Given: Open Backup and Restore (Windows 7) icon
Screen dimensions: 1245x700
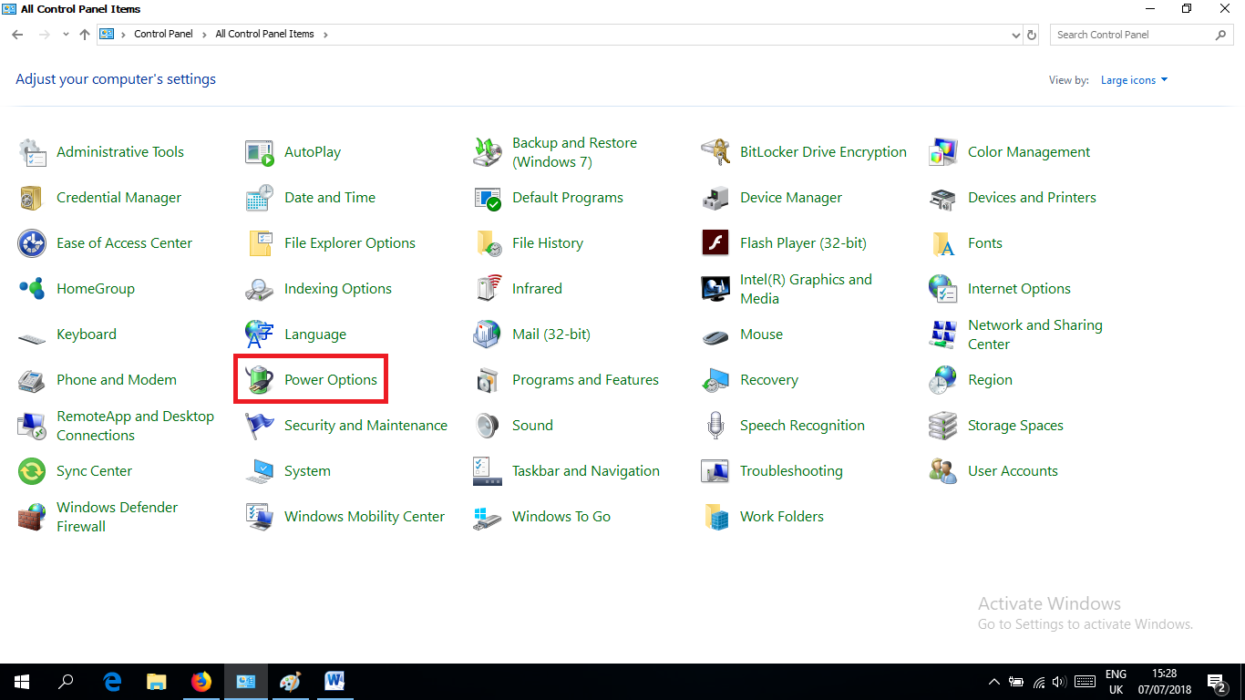Looking at the screenshot, I should tap(488, 152).
